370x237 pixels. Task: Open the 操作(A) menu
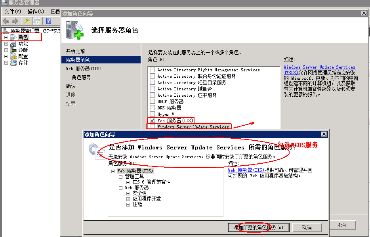(36, 11)
